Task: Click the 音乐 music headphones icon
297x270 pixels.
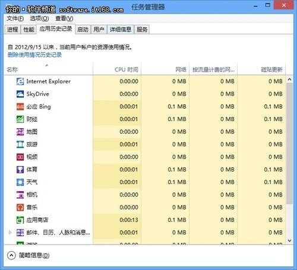Action: pyautogui.click(x=20, y=207)
